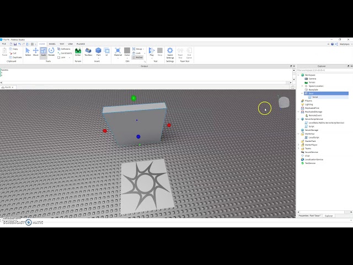Screen dimensions: 353x265
Task: Open dropdown arrow under Play
Action: 152,58
